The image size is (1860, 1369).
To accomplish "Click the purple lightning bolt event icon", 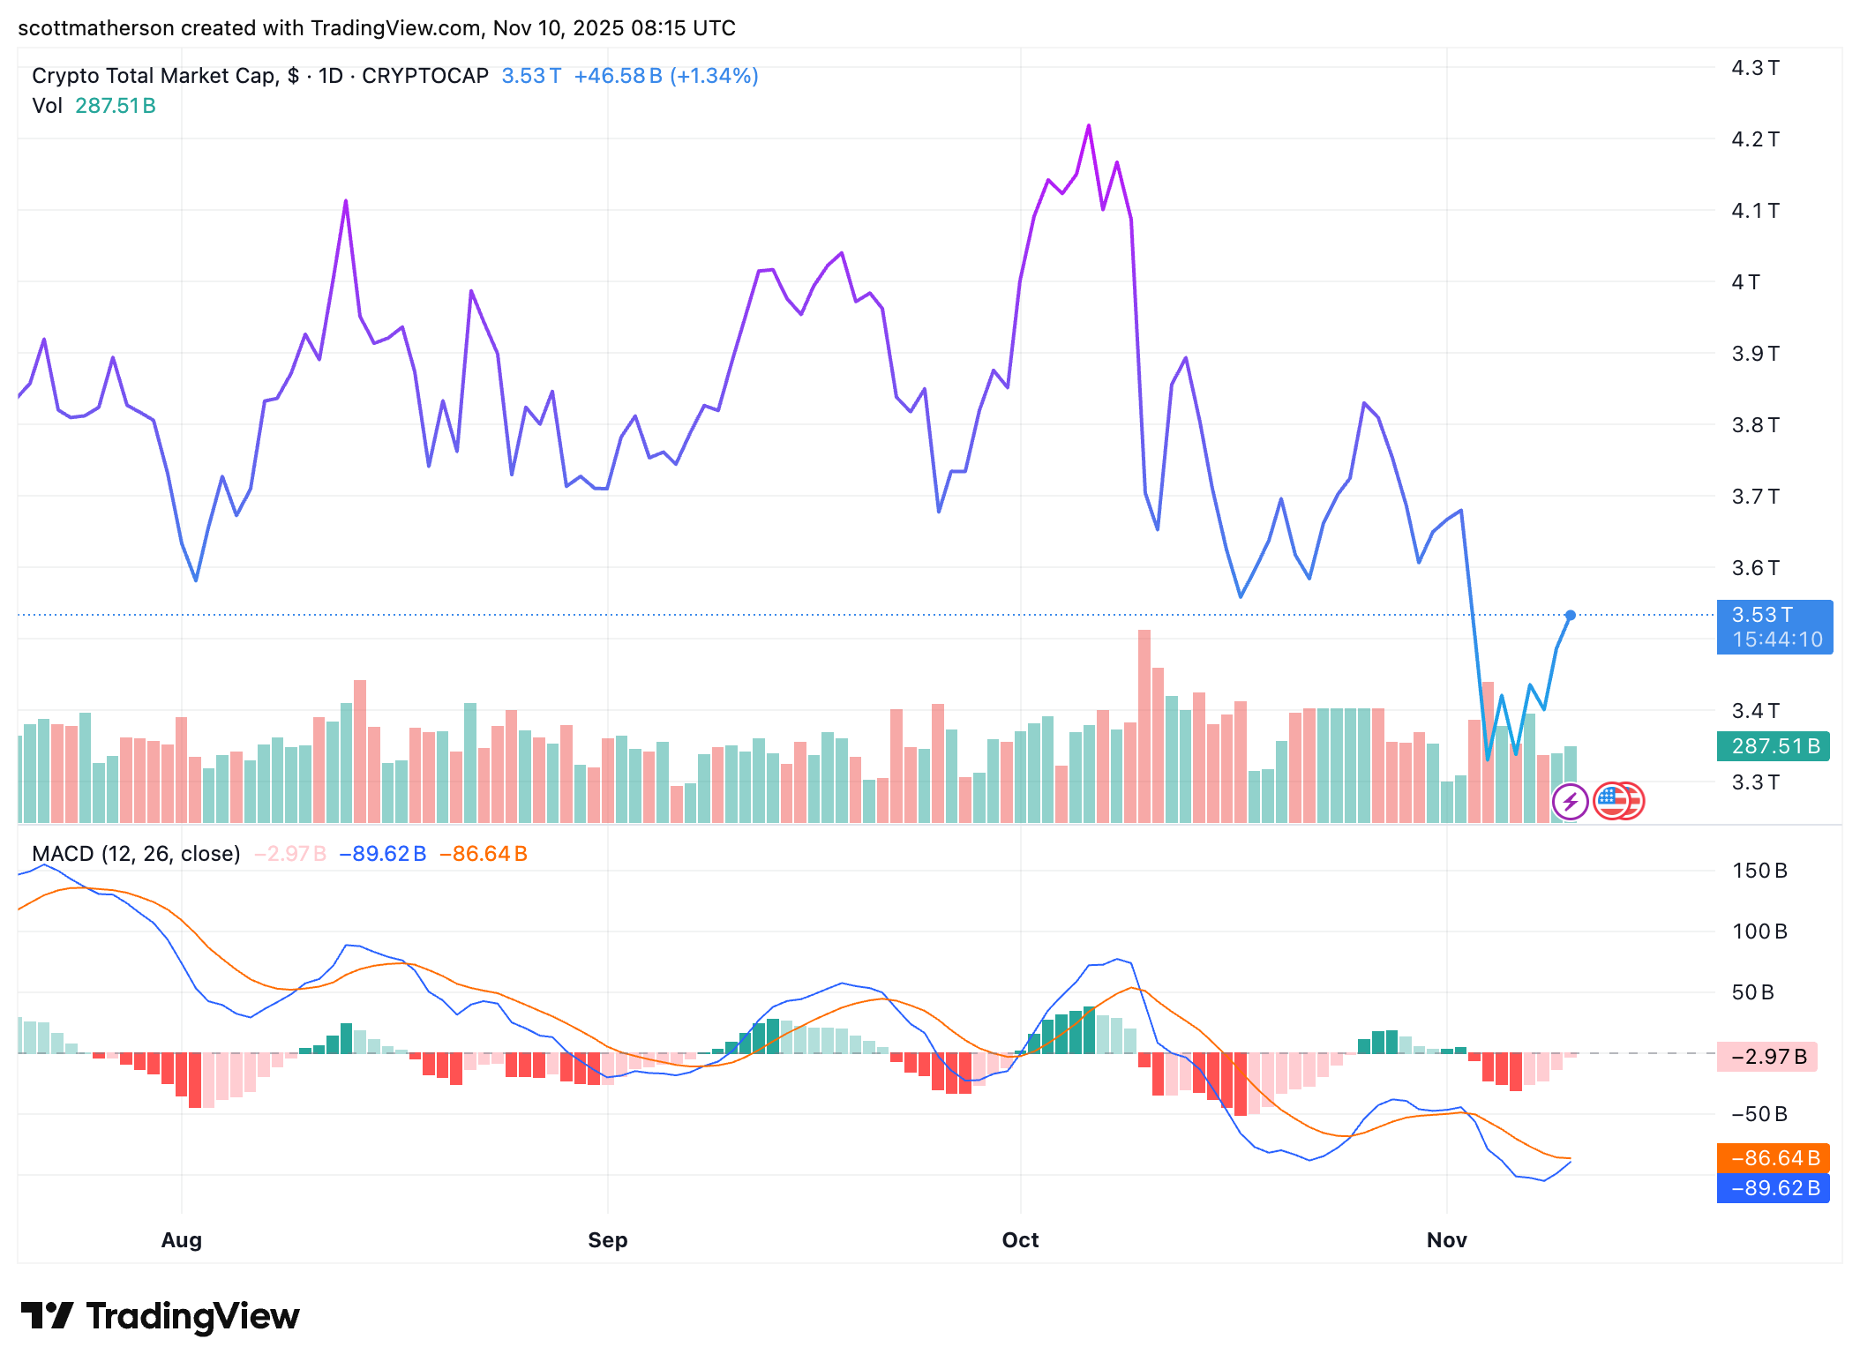I will pyautogui.click(x=1570, y=802).
